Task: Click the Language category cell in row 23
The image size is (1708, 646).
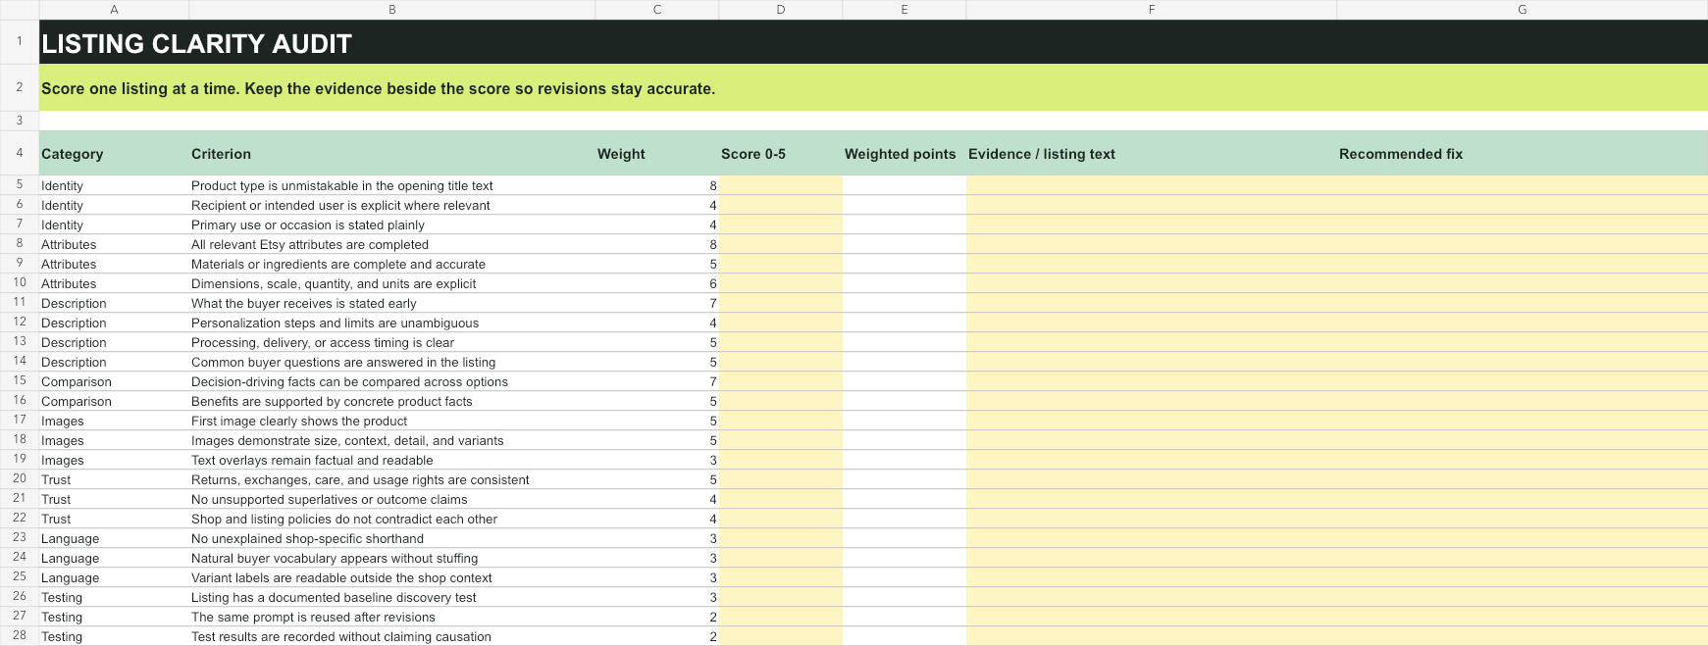Action: (x=114, y=538)
